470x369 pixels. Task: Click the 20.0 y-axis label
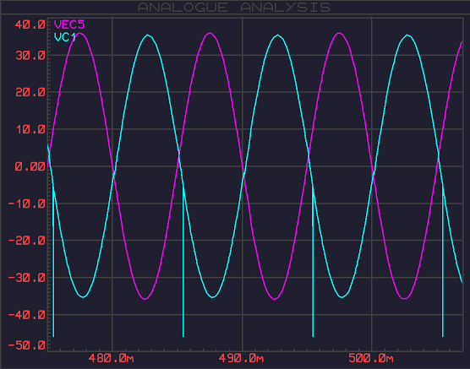tap(30, 92)
